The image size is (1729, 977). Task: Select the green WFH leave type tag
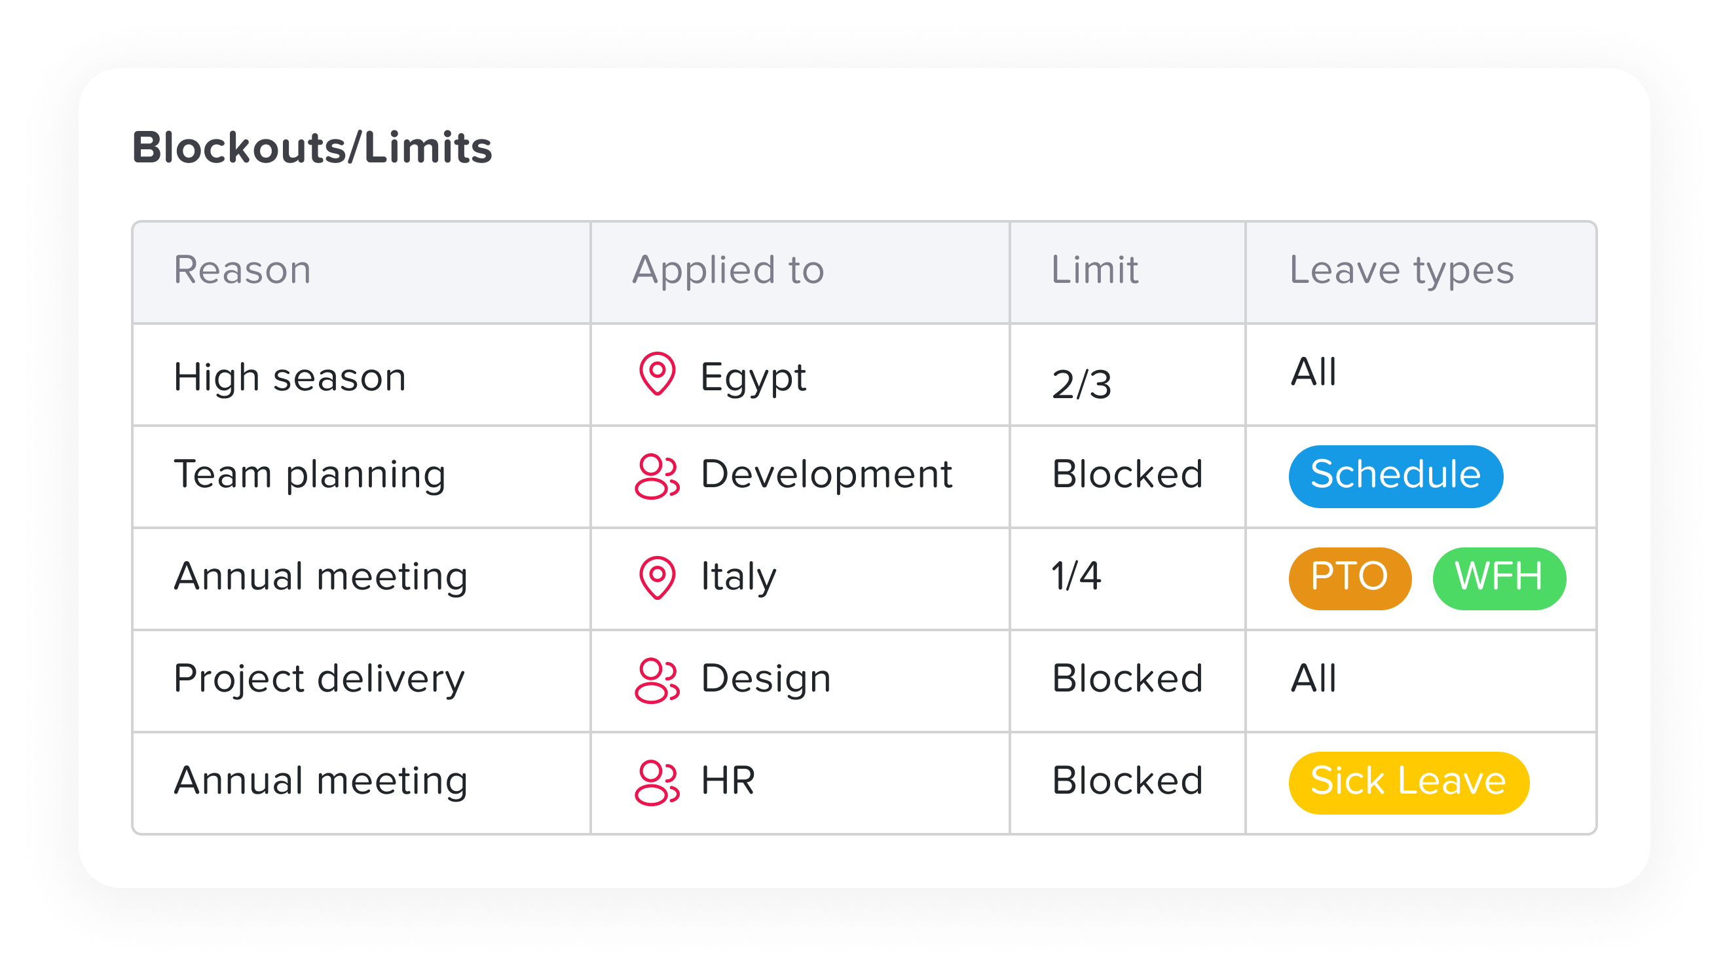[1498, 578]
